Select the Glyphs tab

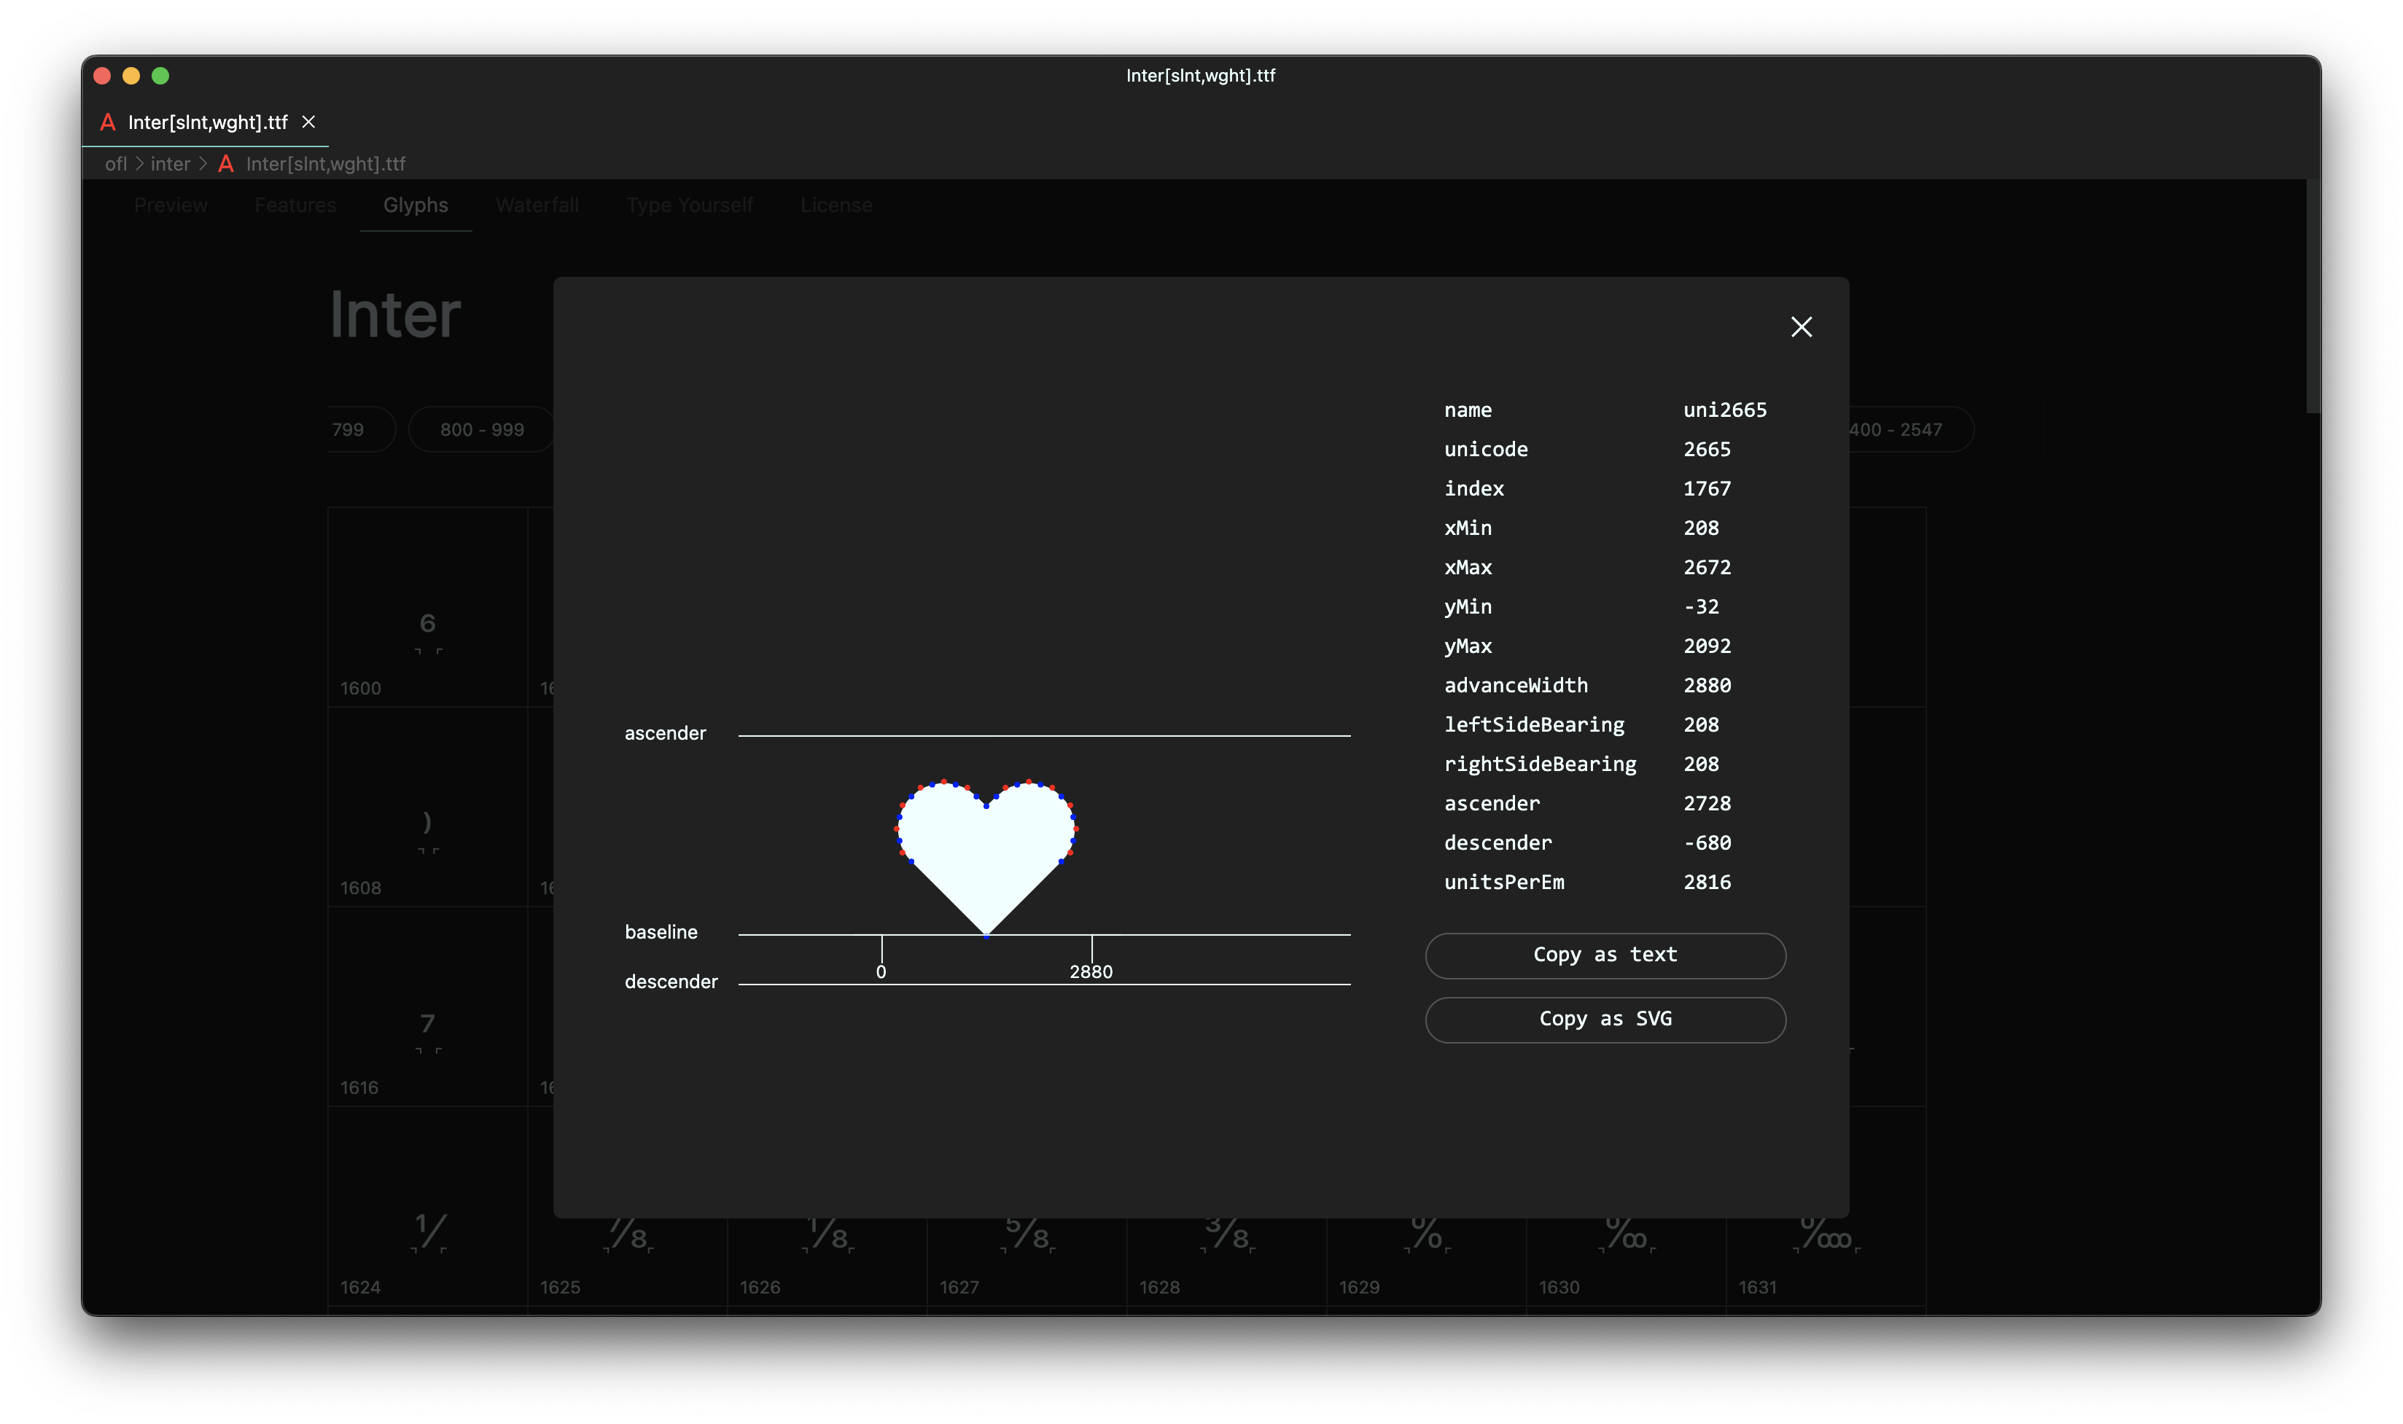point(416,206)
